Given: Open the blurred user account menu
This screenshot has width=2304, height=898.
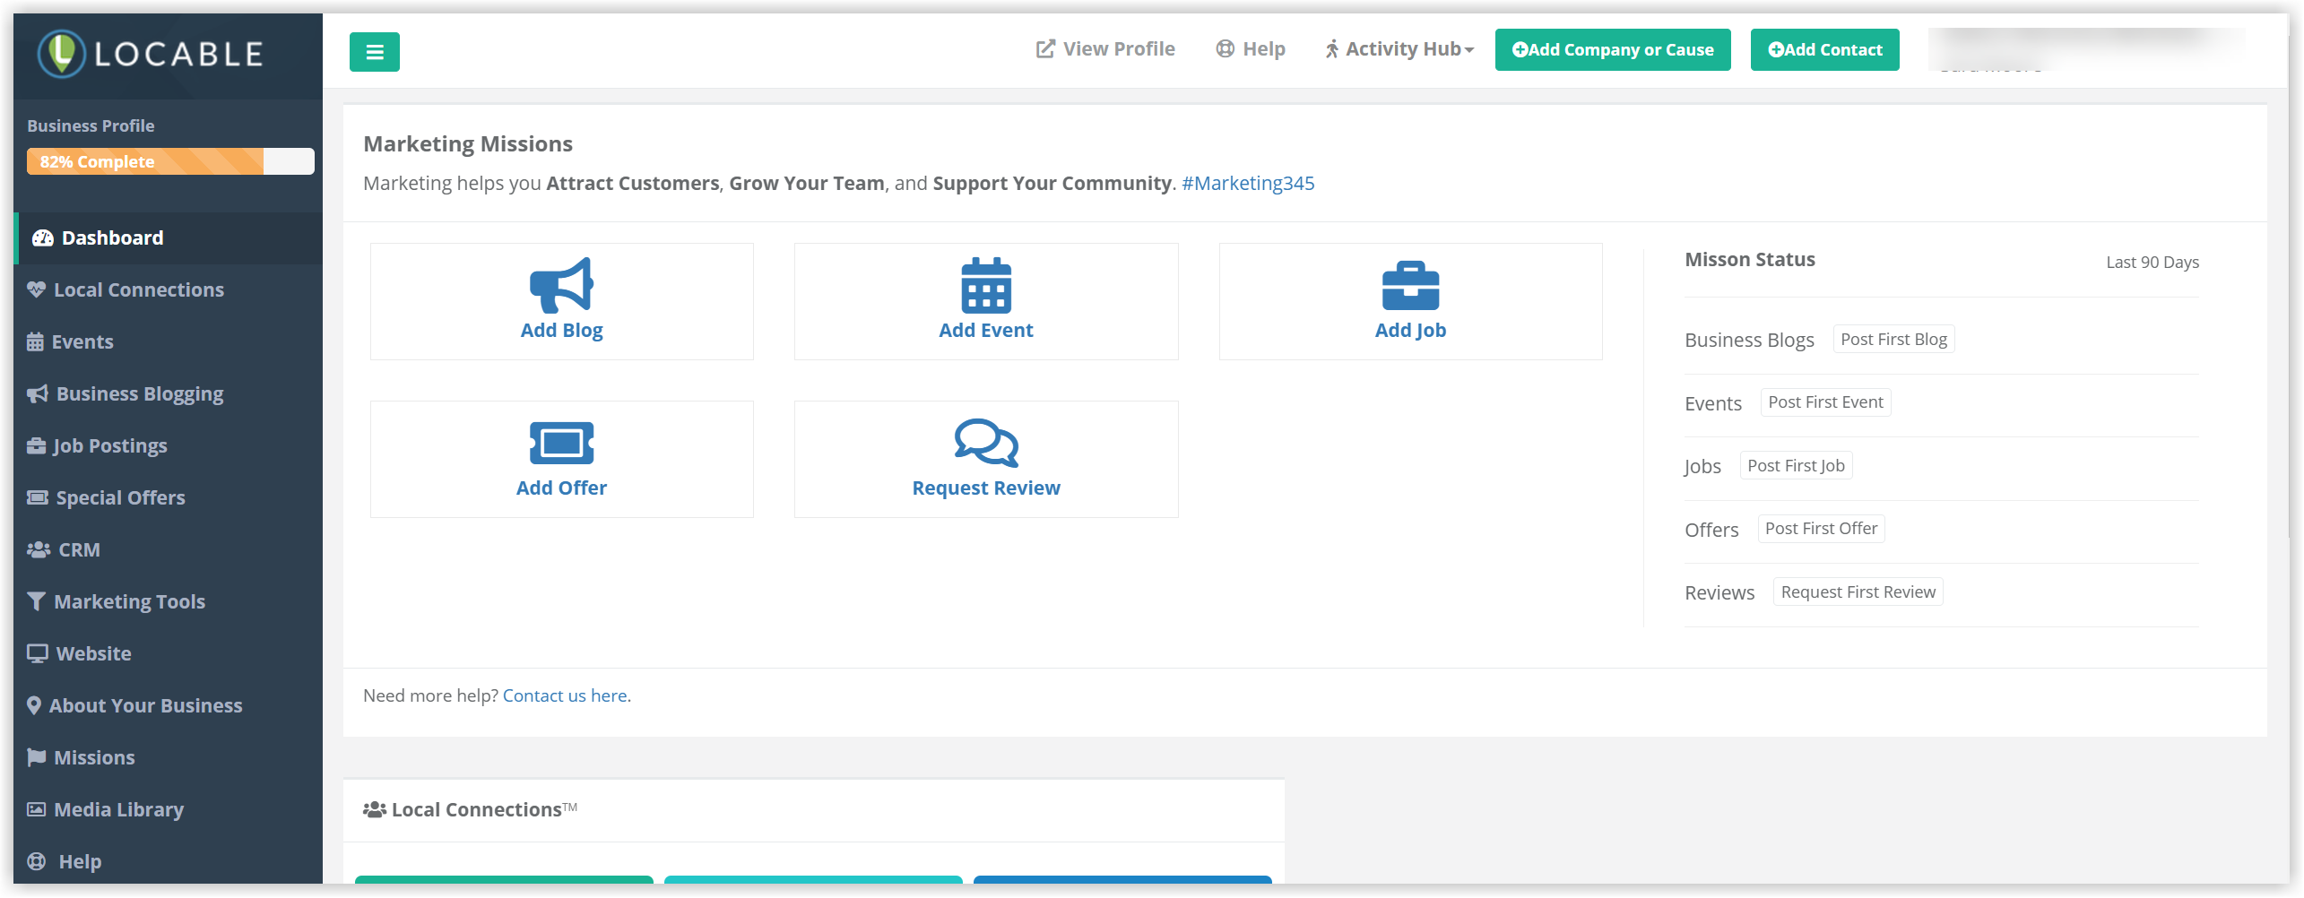Looking at the screenshot, I should pyautogui.click(x=2087, y=49).
